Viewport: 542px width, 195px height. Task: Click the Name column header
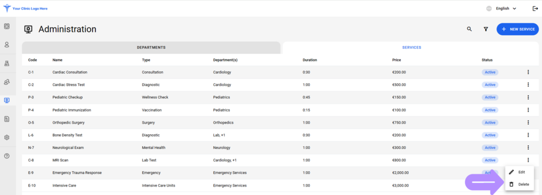pyautogui.click(x=57, y=60)
